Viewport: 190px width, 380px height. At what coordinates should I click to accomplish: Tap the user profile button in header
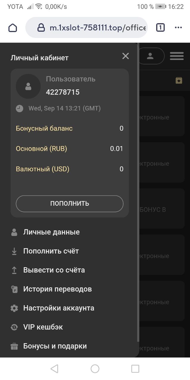[151, 56]
